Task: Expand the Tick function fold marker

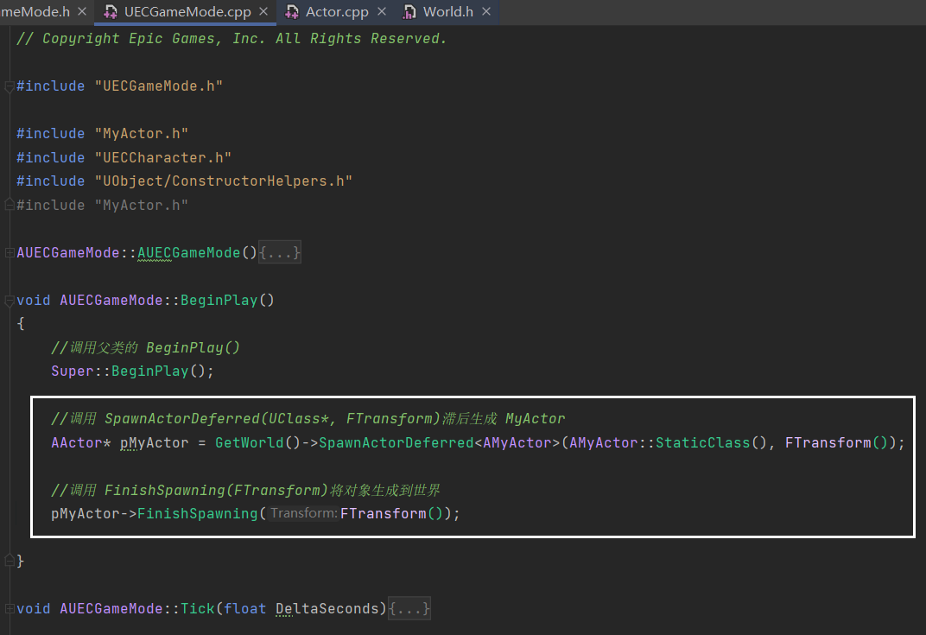Action: coord(10,608)
